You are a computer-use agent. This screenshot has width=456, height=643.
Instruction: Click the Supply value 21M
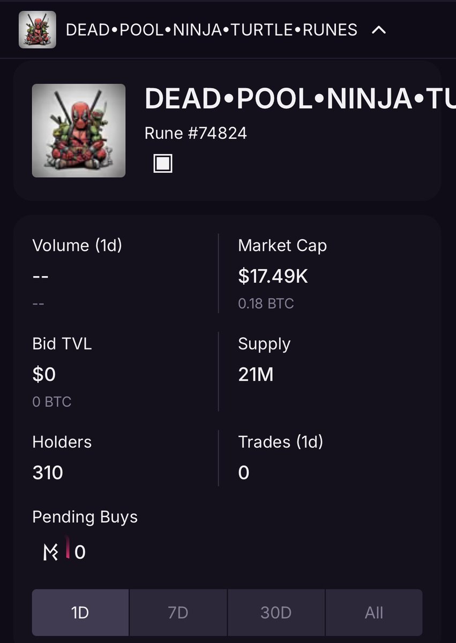coord(256,374)
